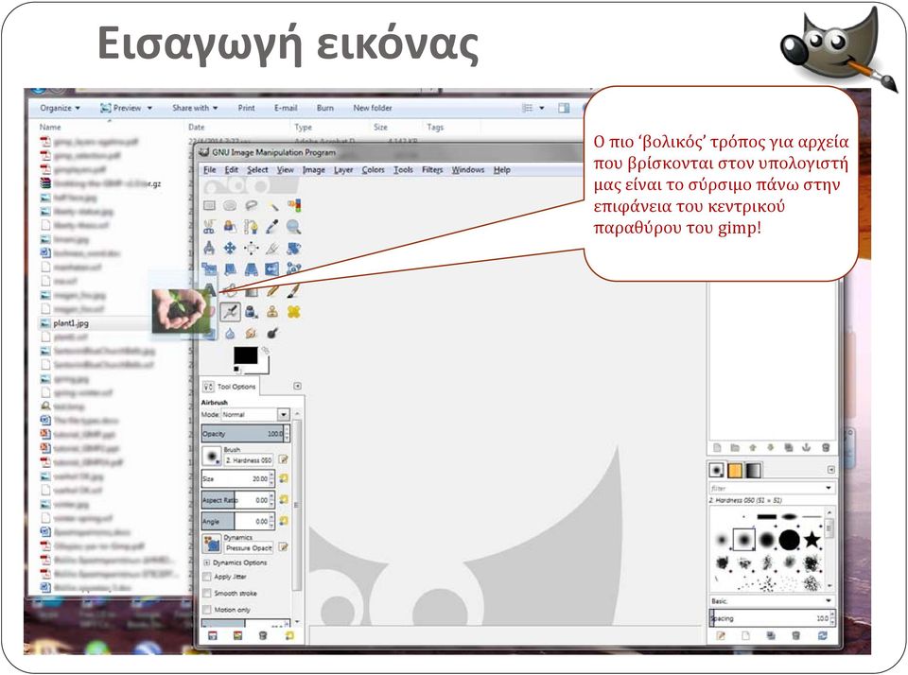Select the Rotate tool
The image size is (908, 675).
[294, 249]
